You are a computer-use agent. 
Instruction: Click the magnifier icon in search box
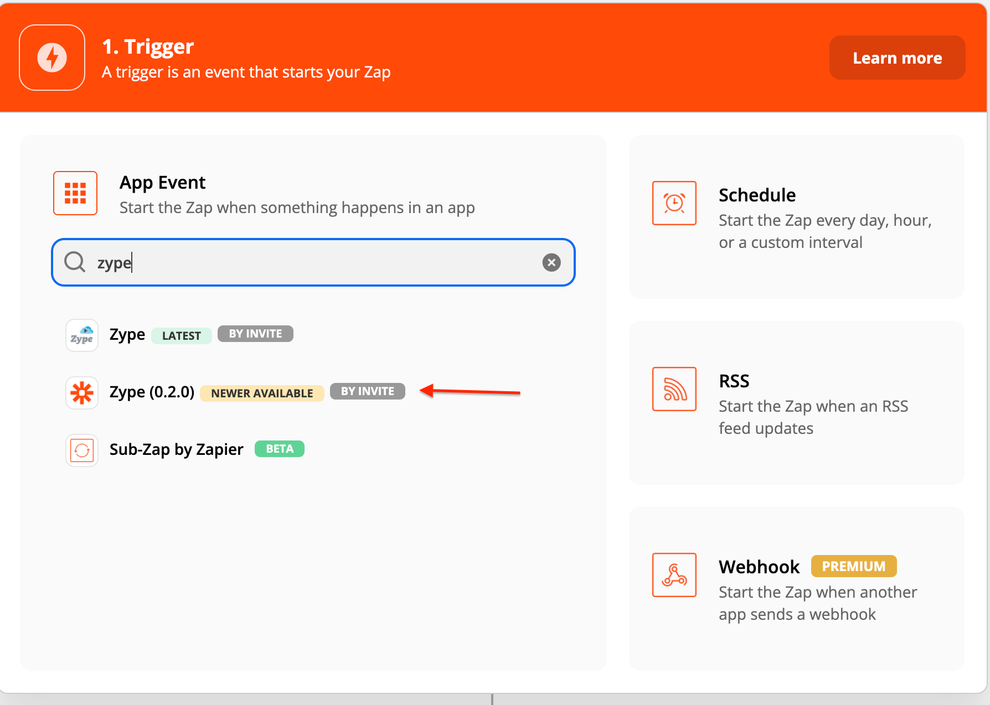75,262
